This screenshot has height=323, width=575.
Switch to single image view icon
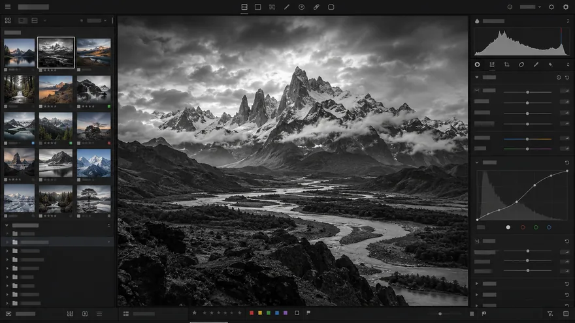(258, 7)
